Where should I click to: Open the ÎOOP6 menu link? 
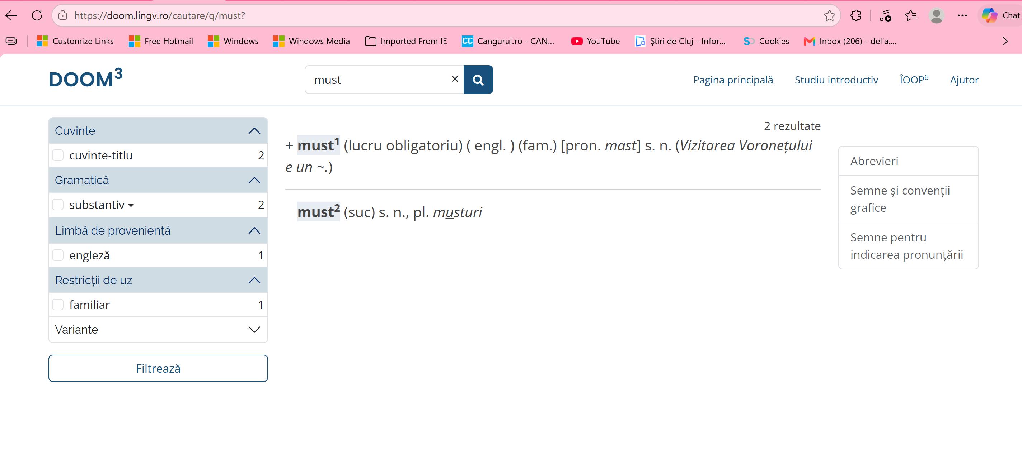pos(914,79)
